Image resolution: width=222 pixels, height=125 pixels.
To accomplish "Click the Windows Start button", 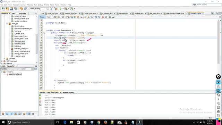I will pyautogui.click(x=3, y=122).
